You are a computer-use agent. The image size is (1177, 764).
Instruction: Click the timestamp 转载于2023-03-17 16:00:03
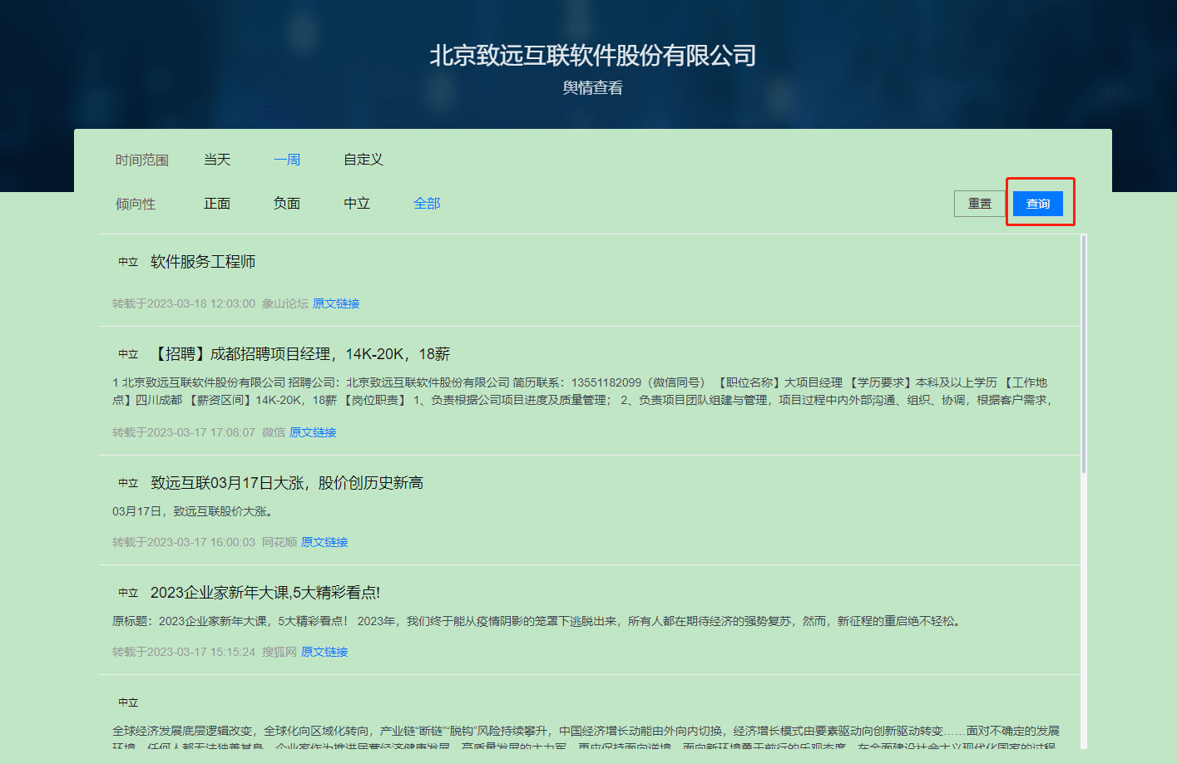184,542
